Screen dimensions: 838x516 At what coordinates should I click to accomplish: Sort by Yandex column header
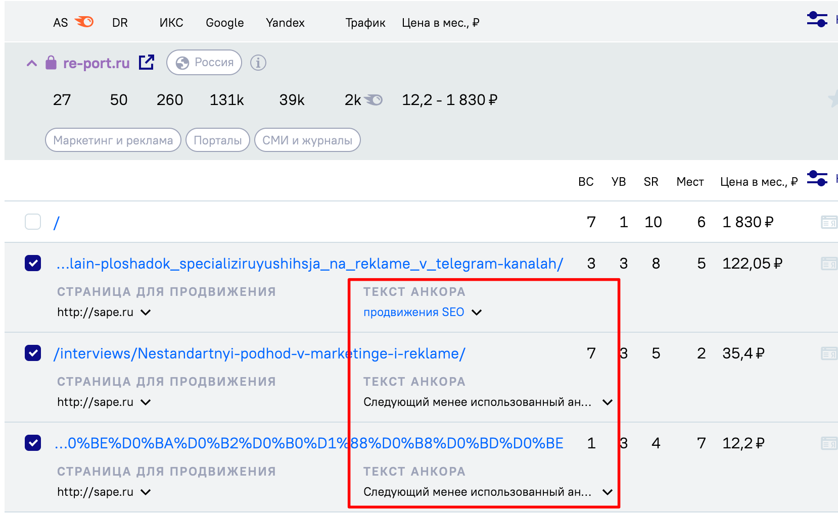point(285,23)
